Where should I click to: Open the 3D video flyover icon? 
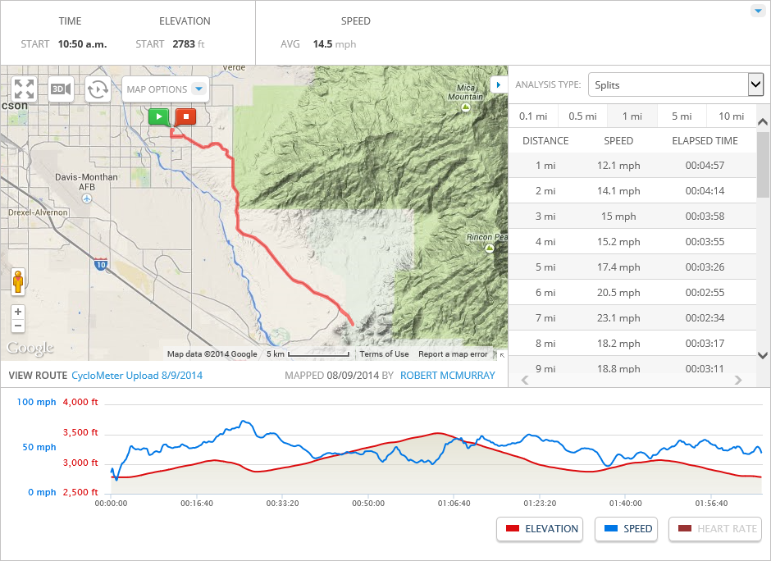click(x=61, y=89)
